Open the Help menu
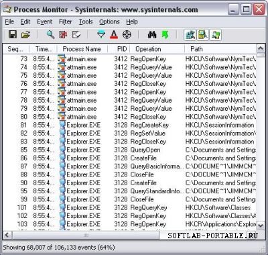This screenshot has height=255, width=268. 132,22
